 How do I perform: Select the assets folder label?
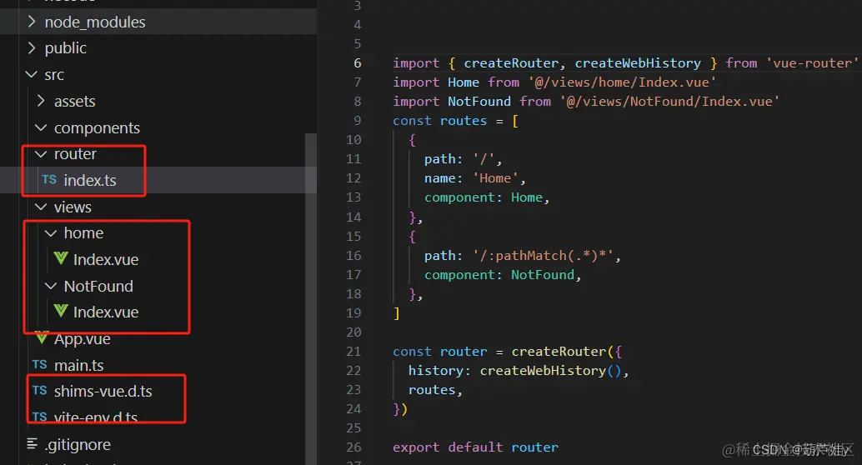tap(75, 101)
